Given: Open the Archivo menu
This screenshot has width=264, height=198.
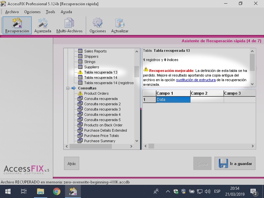Looking at the screenshot, I should click(12, 12).
